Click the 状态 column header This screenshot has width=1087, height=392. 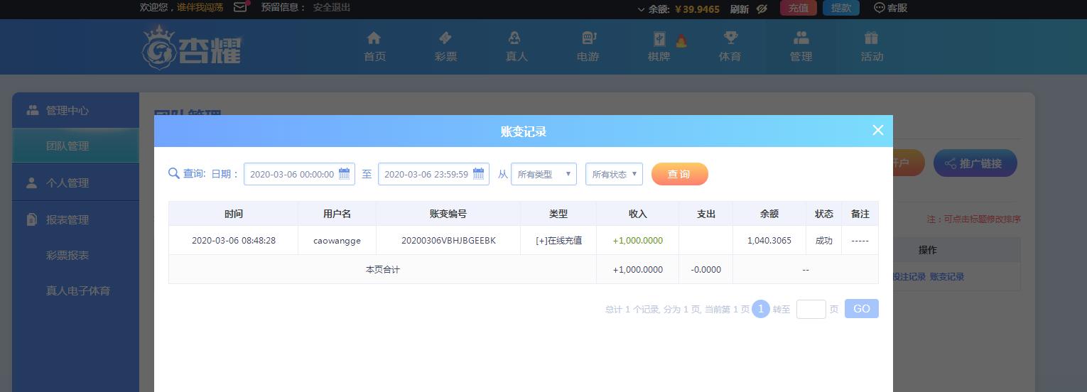pos(823,214)
